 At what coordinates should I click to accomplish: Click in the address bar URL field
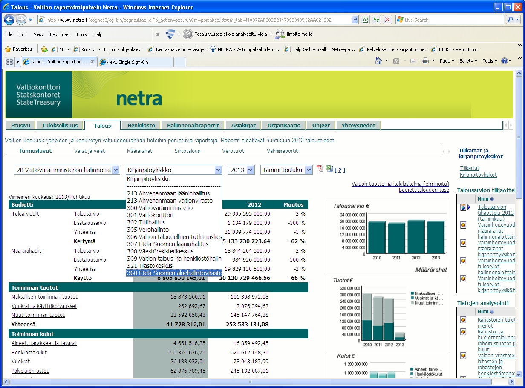199,20
